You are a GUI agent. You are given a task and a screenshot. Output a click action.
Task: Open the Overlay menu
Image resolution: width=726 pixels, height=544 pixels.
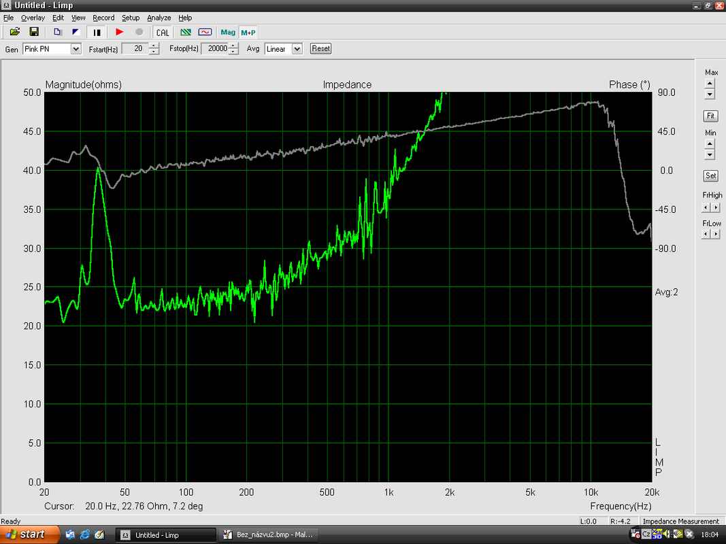(x=33, y=18)
